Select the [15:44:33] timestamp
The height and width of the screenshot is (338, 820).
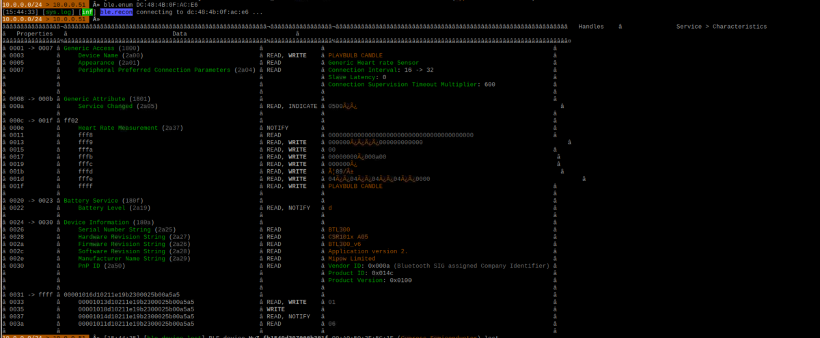[x=20, y=12]
